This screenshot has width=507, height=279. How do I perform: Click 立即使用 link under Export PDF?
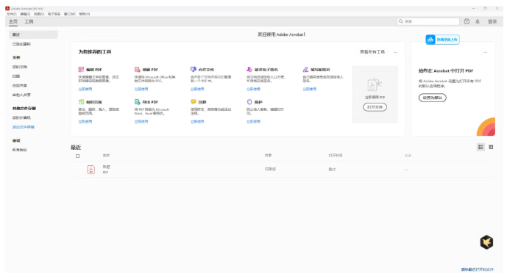click(x=141, y=122)
